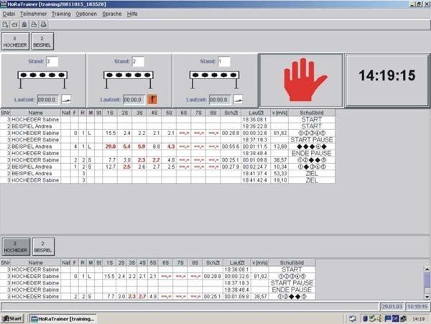Open the Windows Start button
Image resolution: width=431 pixels, height=324 pixels.
click(x=12, y=318)
